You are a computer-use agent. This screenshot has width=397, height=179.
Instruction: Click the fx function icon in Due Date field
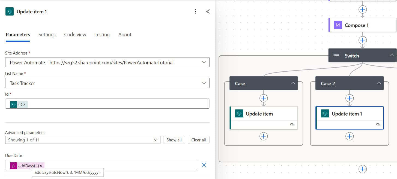click(x=13, y=166)
